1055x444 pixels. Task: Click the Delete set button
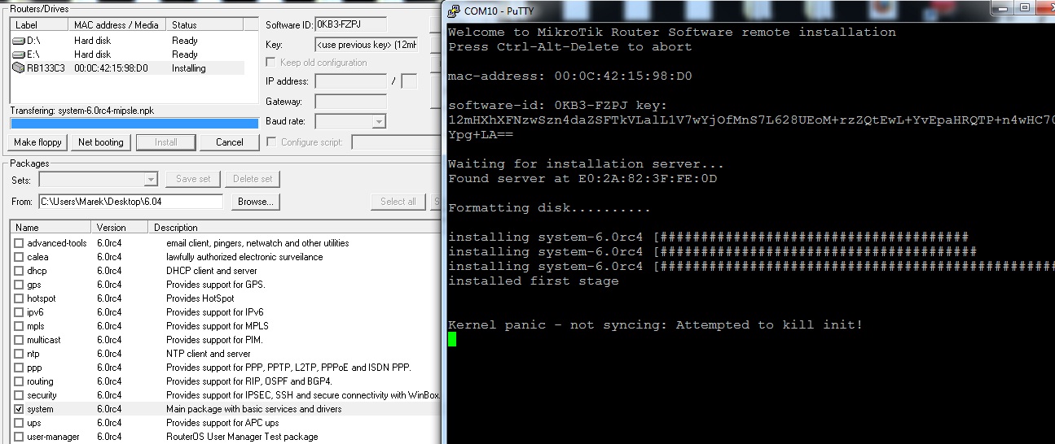[x=253, y=179]
